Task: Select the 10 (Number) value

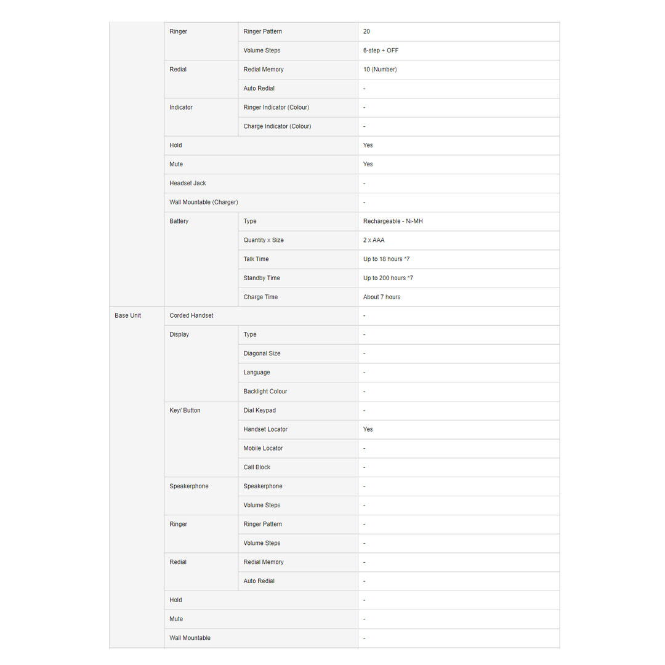Action: coord(380,70)
